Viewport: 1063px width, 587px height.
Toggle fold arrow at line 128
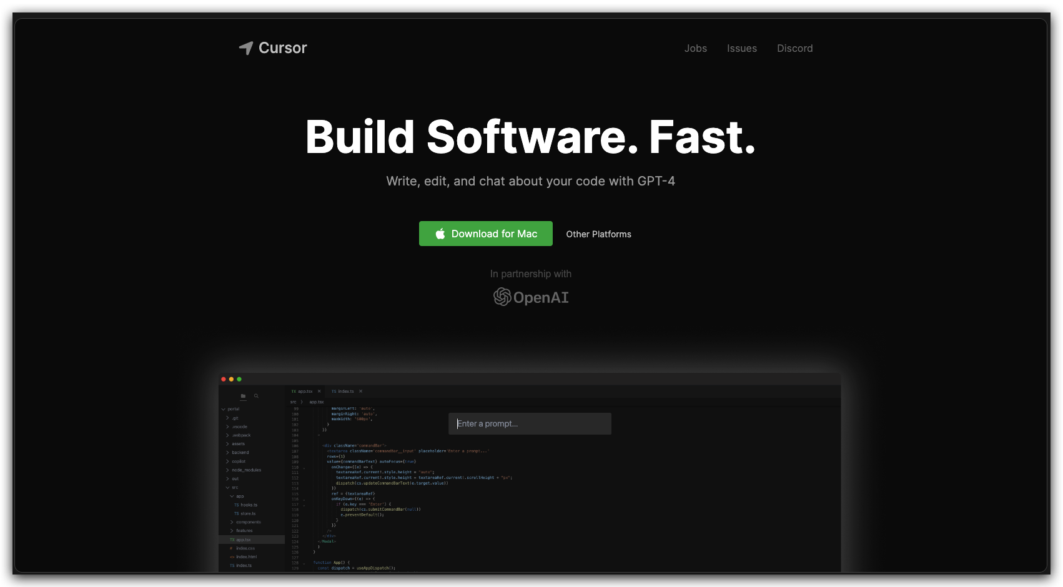pos(304,563)
